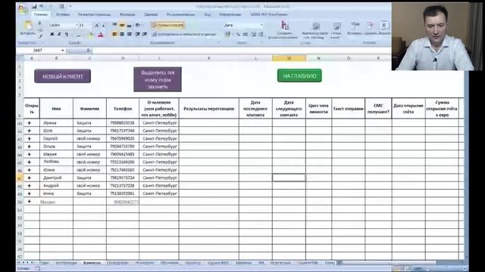Click the plus sign in Ирина's row

[30, 122]
